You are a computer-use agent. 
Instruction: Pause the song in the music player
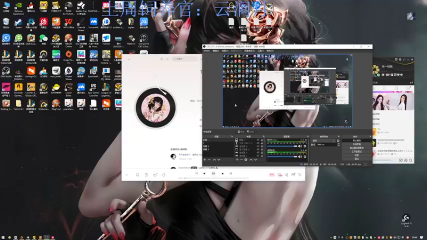pos(213,173)
